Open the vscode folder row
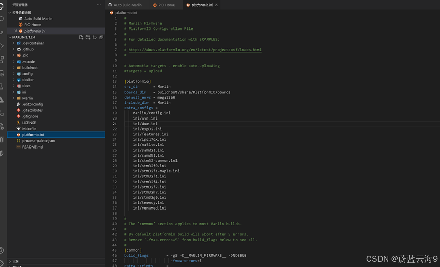 point(56,62)
